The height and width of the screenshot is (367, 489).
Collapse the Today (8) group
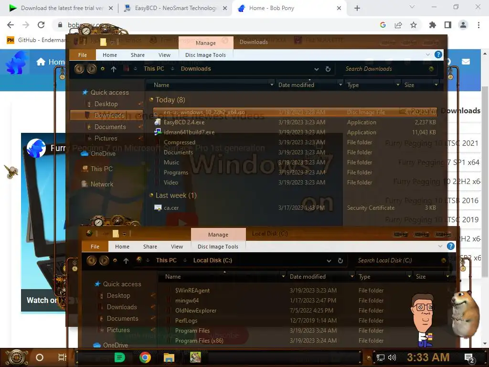click(151, 99)
